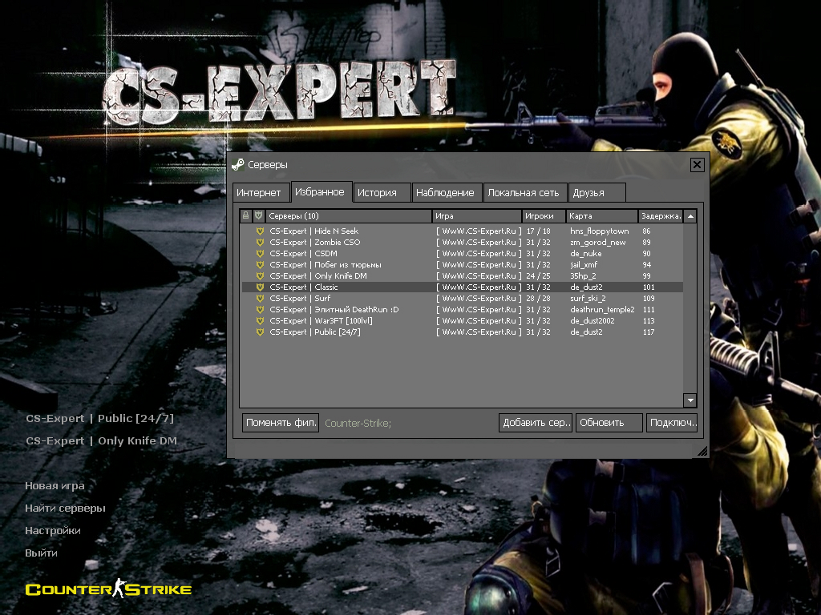Sort by VAC shield column header icon
821x615 pixels.
click(x=259, y=215)
